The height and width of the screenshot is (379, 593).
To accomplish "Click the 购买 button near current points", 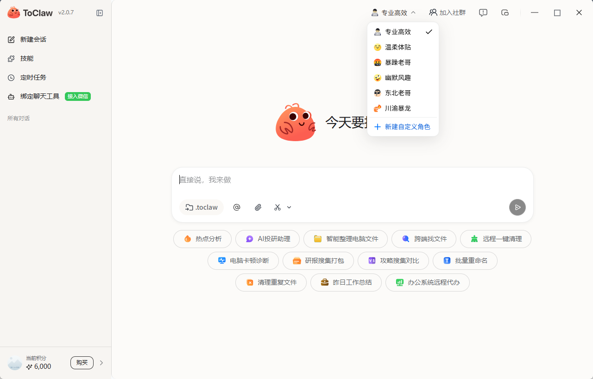I will (82, 362).
